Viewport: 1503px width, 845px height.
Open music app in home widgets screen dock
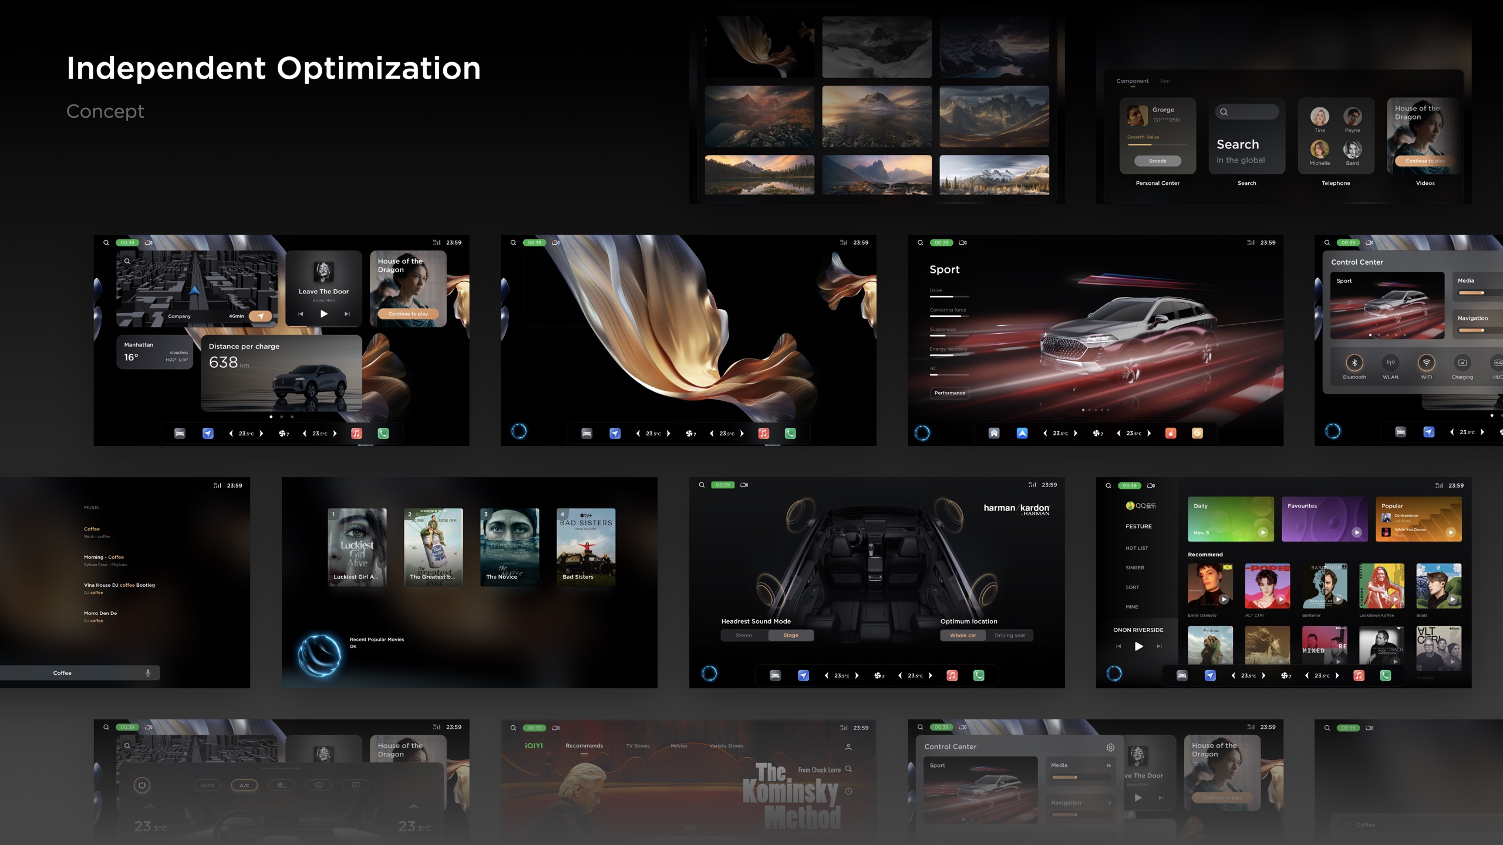point(356,433)
